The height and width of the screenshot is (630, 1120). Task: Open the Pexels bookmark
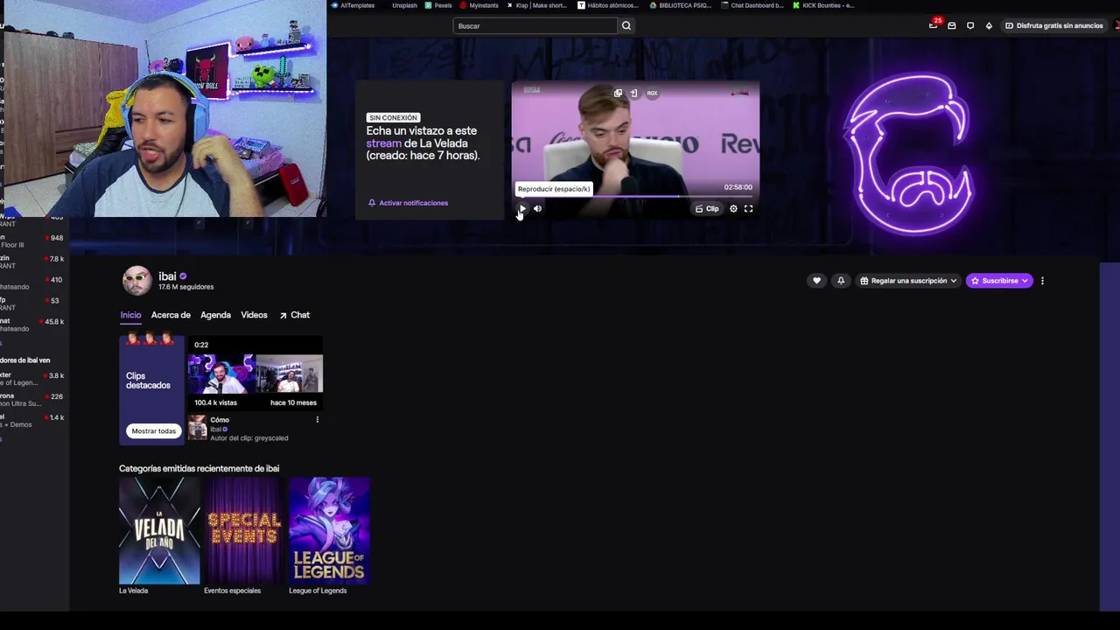coord(438,5)
